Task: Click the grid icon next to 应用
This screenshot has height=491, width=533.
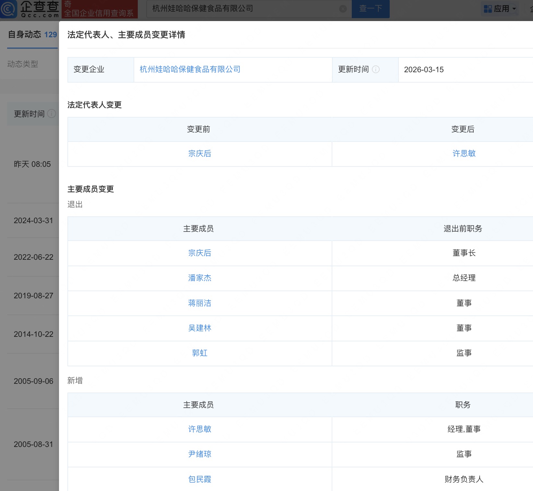Action: (x=488, y=9)
